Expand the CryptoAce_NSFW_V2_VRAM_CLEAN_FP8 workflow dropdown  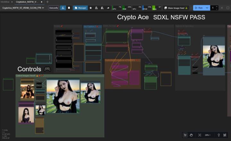pos(23,8)
